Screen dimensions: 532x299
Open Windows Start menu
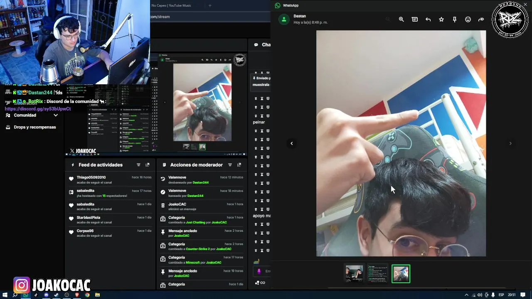pos(5,295)
